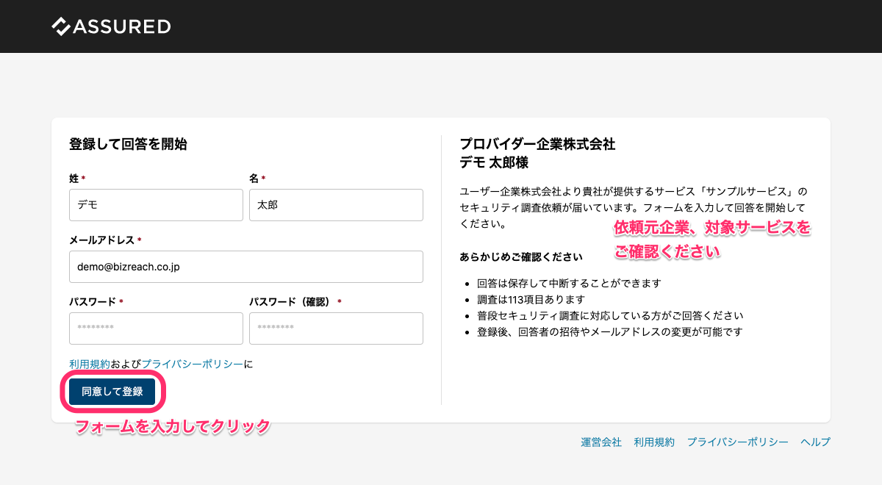Click the bullet 調査は113項目あります

[x=531, y=299]
